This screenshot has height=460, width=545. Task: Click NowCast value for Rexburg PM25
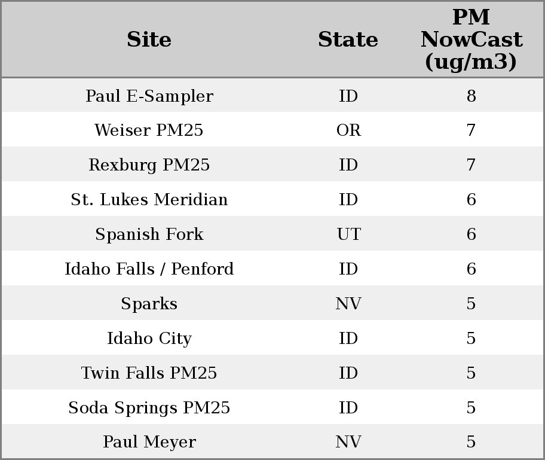(471, 165)
